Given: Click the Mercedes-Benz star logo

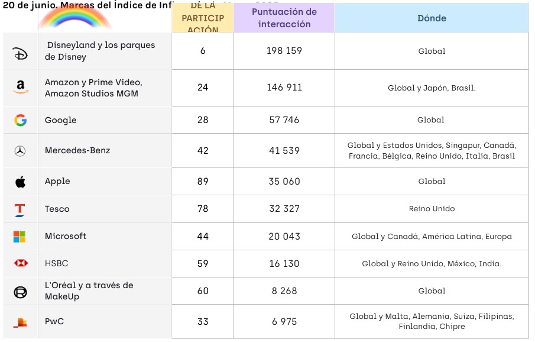Looking at the screenshot, I should (20, 151).
